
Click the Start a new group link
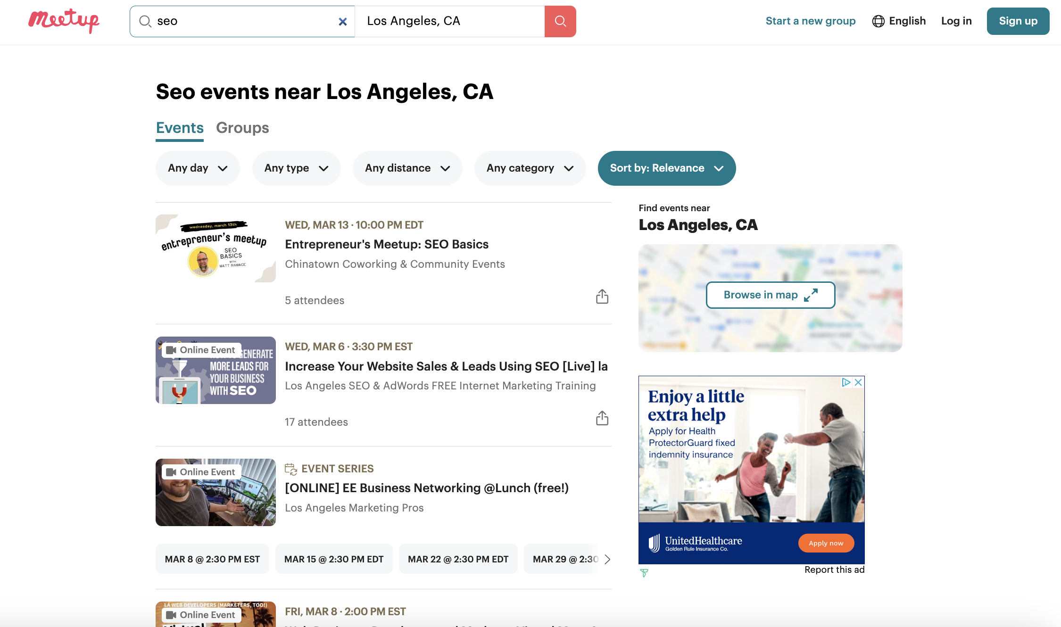pos(811,21)
